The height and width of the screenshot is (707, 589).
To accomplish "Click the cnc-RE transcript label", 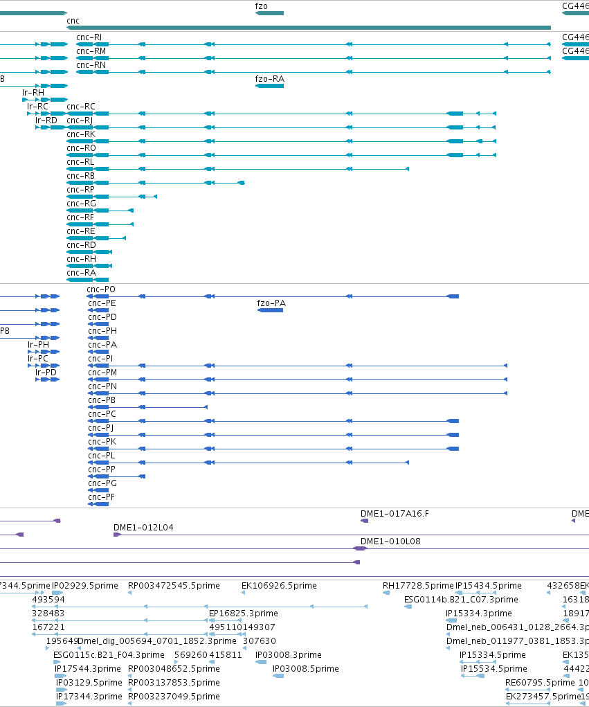I will pyautogui.click(x=81, y=231).
